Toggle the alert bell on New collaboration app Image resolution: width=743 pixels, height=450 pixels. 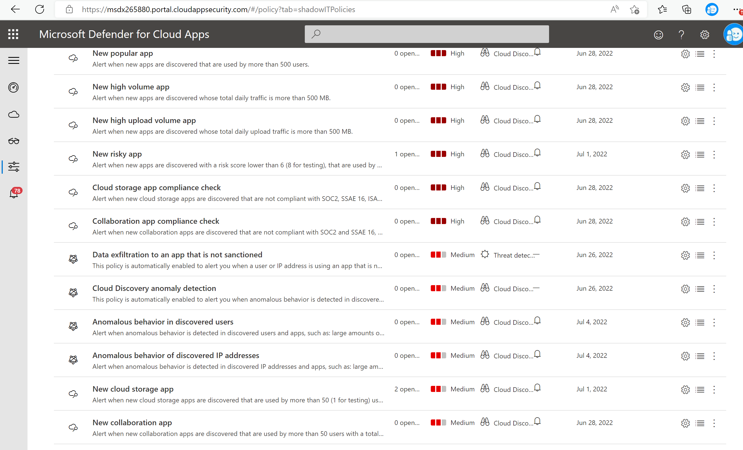(537, 421)
